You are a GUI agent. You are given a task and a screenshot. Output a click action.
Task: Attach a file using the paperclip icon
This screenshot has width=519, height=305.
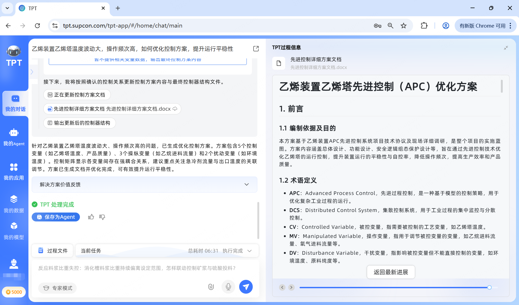pos(211,287)
